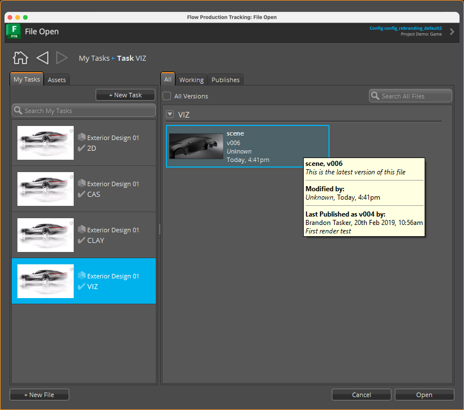Select the CAS task car thumbnail
The image size is (464, 410).
pyautogui.click(x=46, y=189)
